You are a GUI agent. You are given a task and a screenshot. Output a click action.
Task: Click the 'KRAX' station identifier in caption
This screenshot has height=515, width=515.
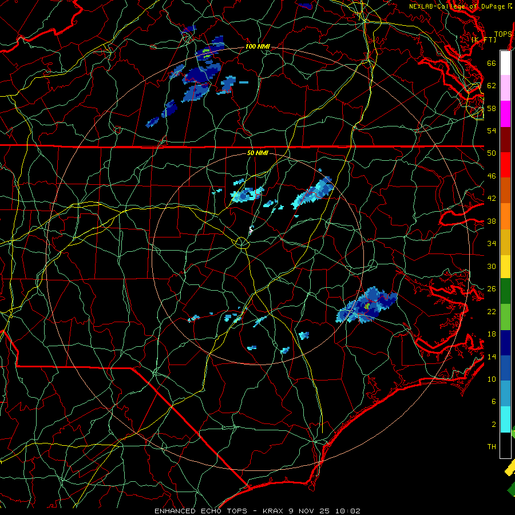(273, 511)
